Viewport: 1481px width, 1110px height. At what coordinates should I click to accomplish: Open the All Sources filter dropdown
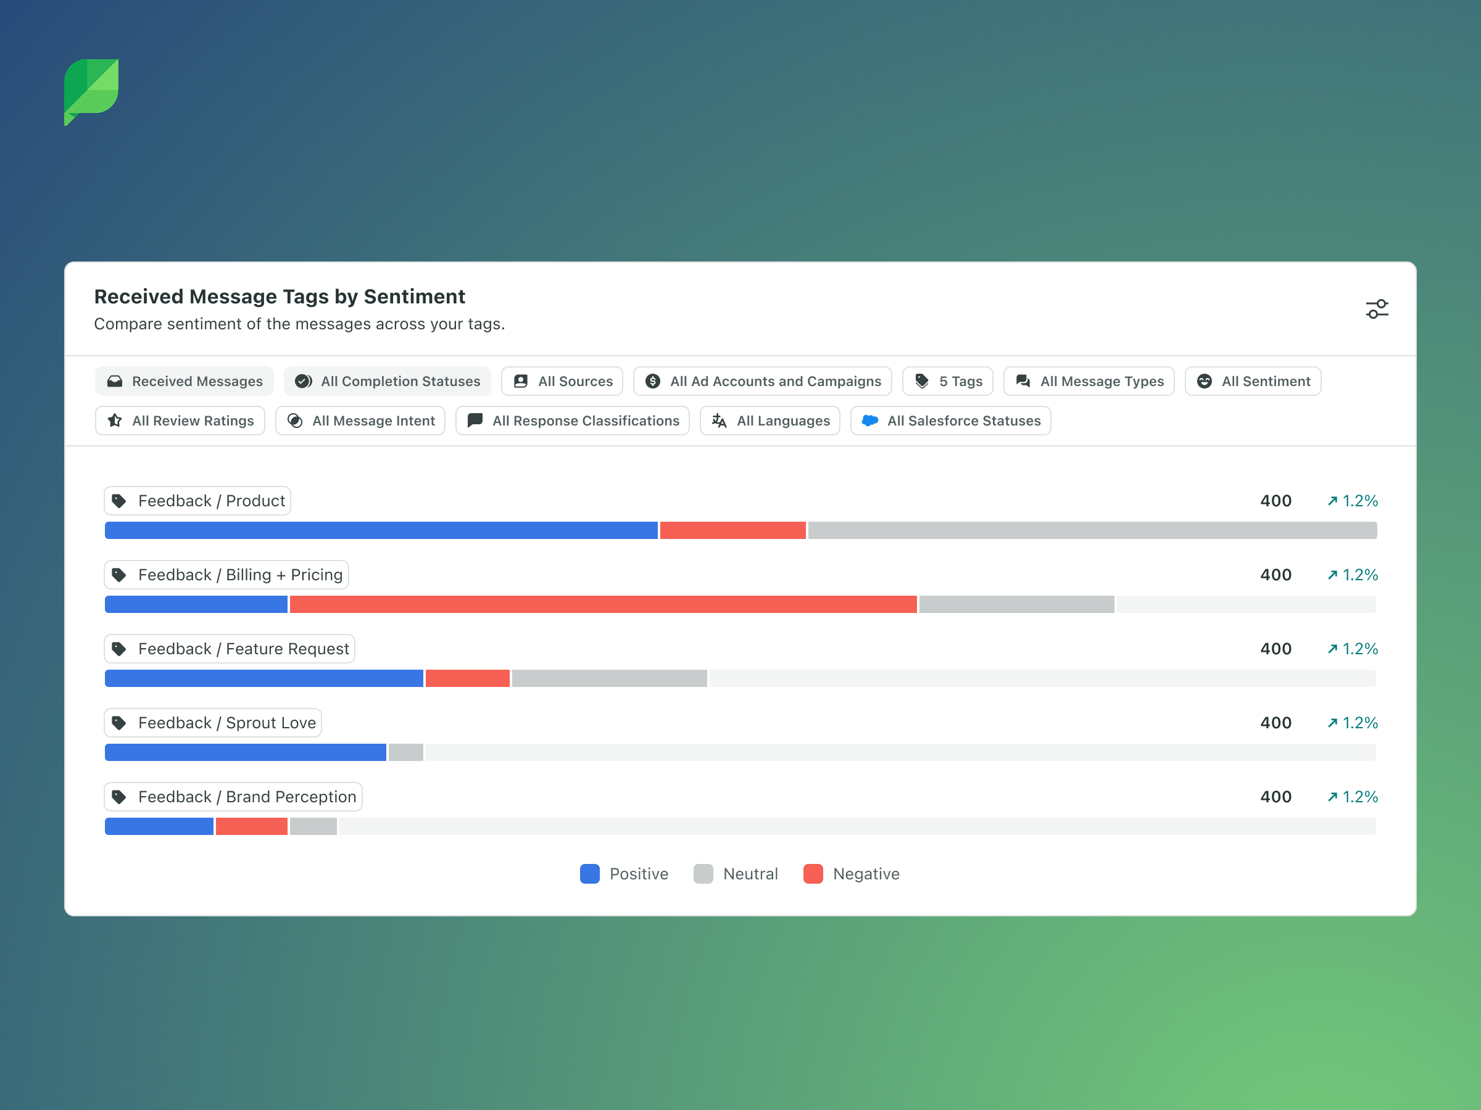(x=562, y=381)
